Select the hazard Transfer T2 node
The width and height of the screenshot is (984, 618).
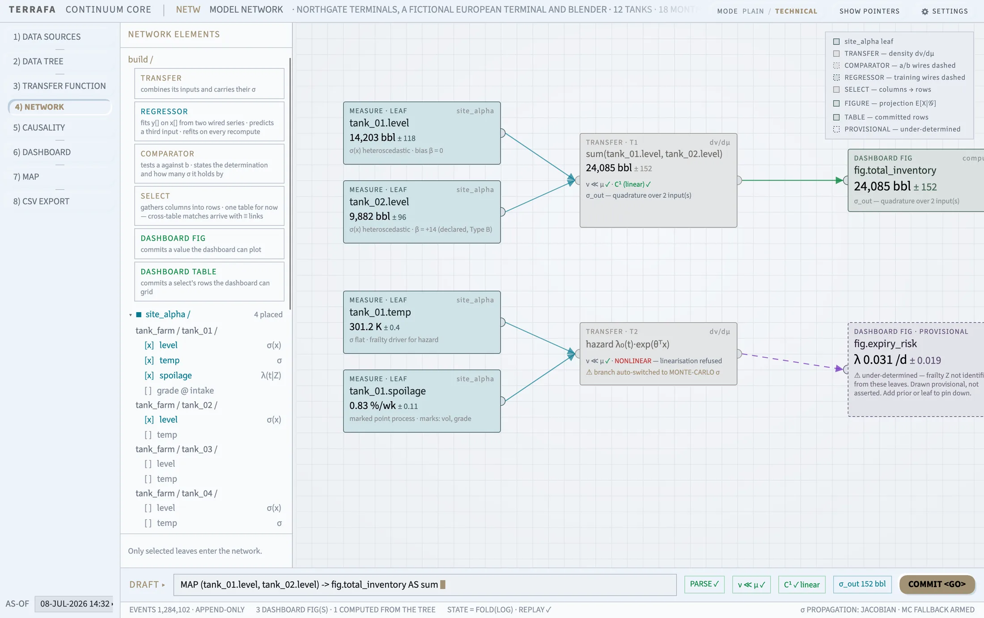(658, 354)
